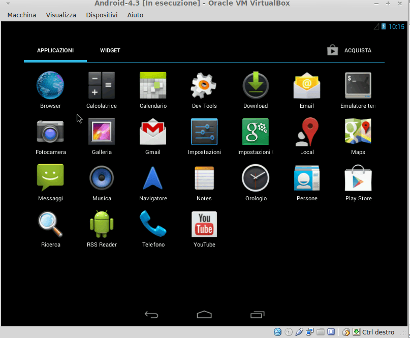Switch to the Widget tab
Viewport: 410px width, 338px height.
point(110,50)
